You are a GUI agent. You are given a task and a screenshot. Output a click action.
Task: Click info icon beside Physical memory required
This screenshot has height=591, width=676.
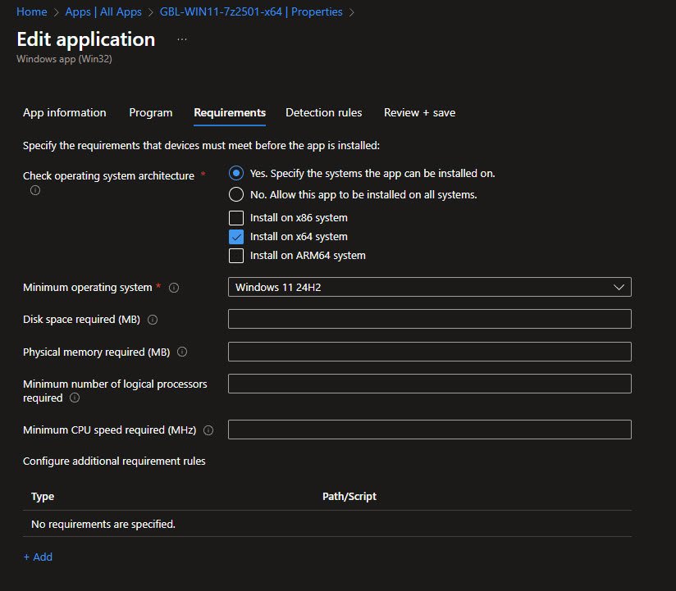182,352
